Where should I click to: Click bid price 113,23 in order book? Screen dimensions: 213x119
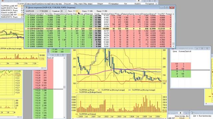38,90
